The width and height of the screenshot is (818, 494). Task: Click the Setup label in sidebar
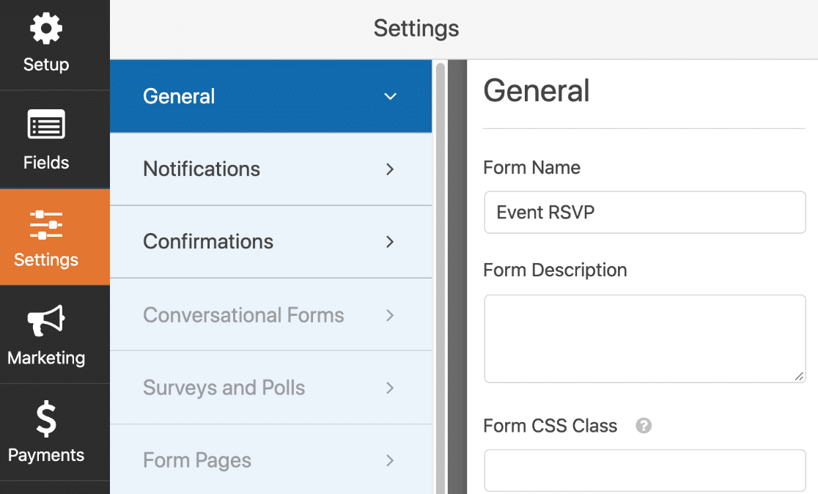pyautogui.click(x=46, y=64)
